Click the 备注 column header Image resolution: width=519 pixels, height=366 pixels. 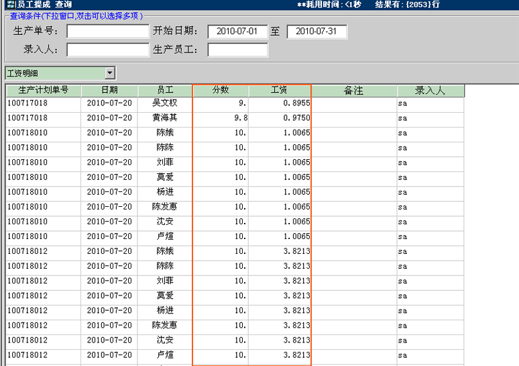click(x=353, y=91)
